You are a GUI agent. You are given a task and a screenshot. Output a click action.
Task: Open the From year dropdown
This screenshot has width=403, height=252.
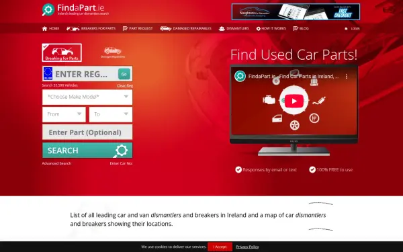[x=64, y=114]
